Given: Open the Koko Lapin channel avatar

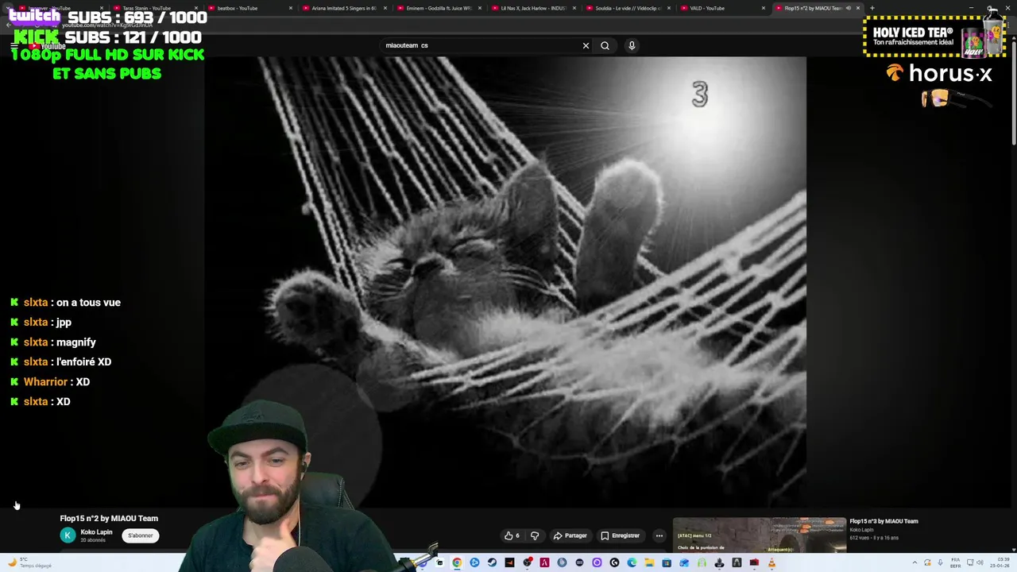Looking at the screenshot, I should point(68,535).
